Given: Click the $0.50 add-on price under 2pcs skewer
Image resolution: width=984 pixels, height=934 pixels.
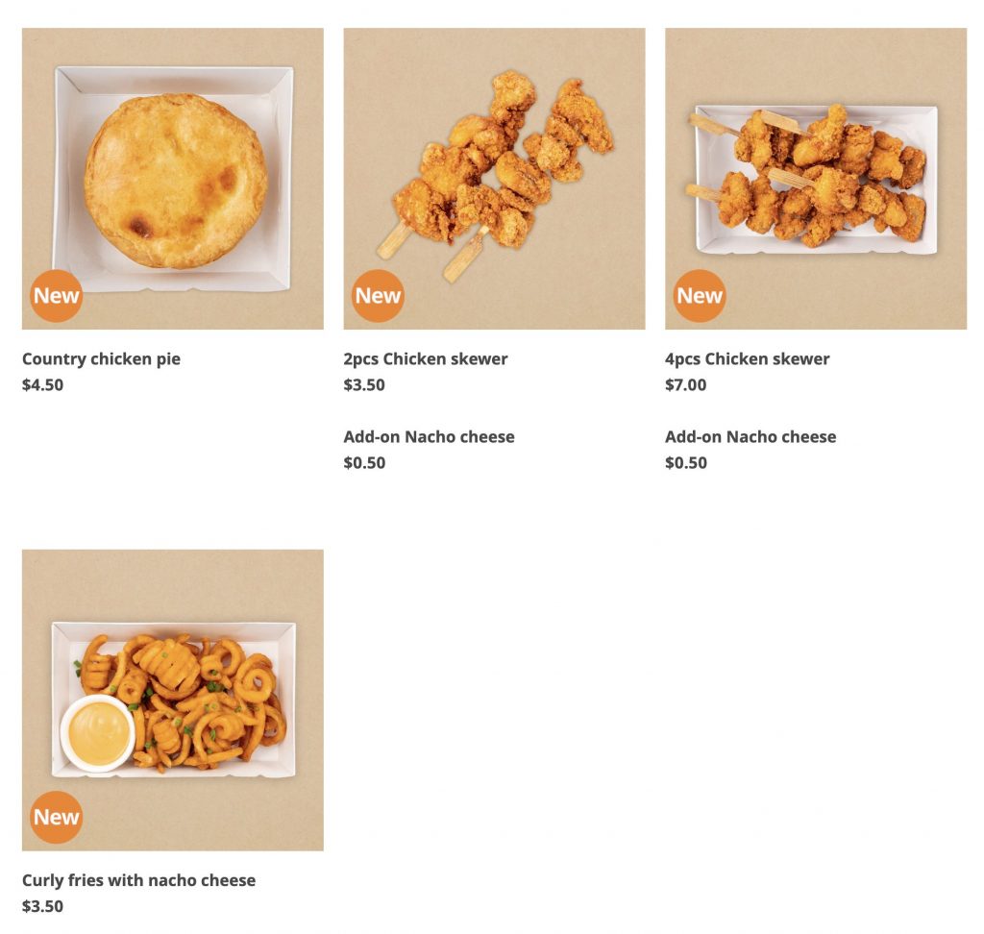Looking at the screenshot, I should pos(364,463).
